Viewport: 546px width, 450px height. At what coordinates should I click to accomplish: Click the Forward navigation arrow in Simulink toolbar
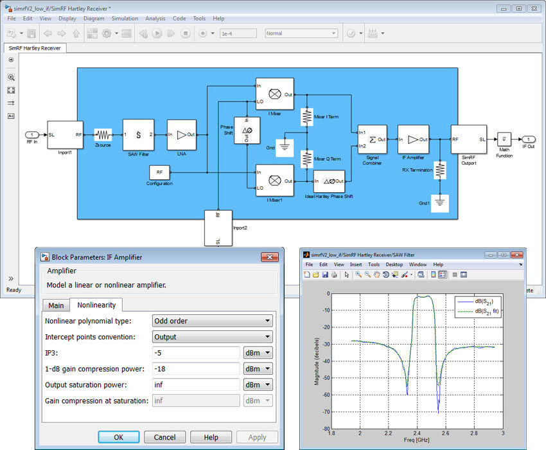point(62,33)
